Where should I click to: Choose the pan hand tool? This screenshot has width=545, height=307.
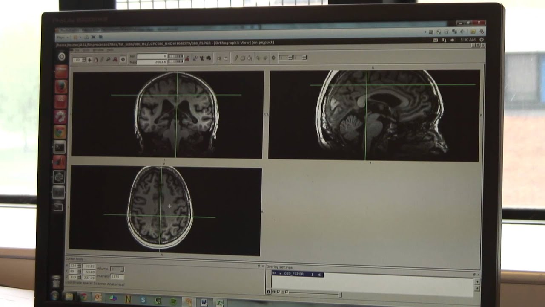pos(96,60)
